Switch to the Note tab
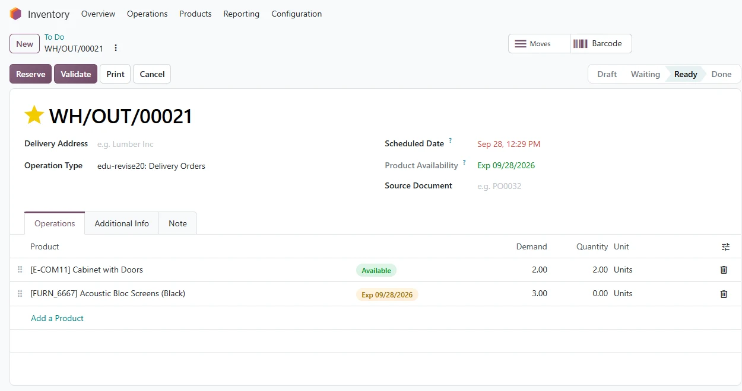 click(x=177, y=223)
